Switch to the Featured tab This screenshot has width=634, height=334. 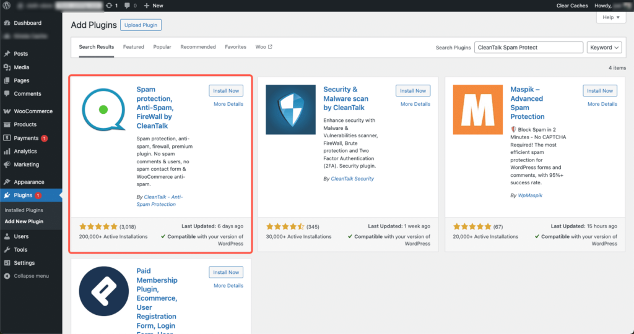[133, 47]
